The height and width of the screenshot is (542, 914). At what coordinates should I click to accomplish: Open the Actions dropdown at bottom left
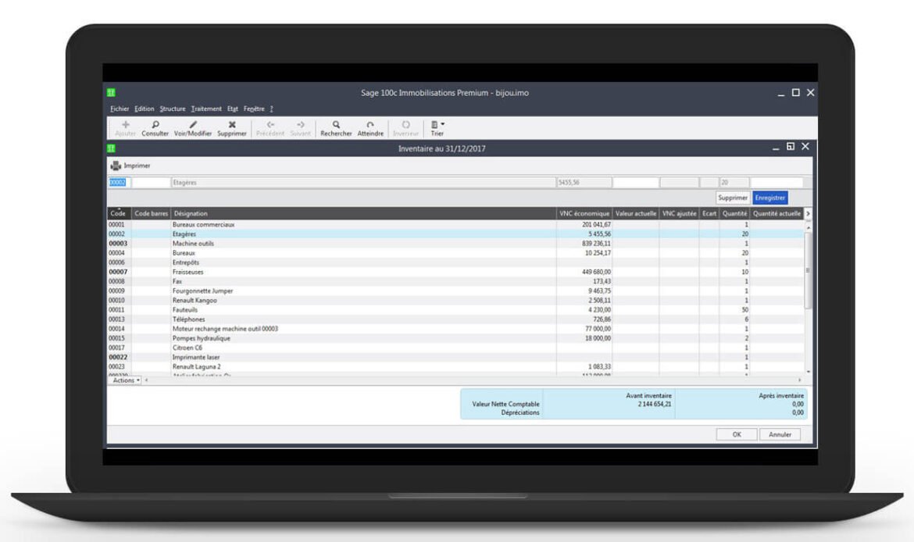[x=125, y=379]
